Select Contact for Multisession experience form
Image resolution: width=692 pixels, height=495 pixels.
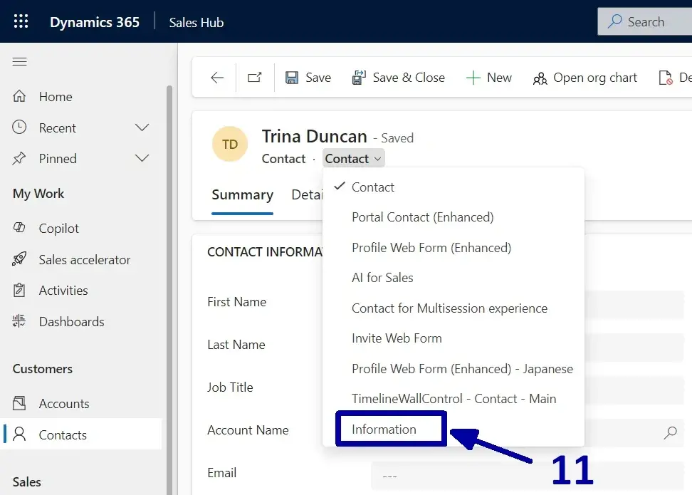pos(454,308)
